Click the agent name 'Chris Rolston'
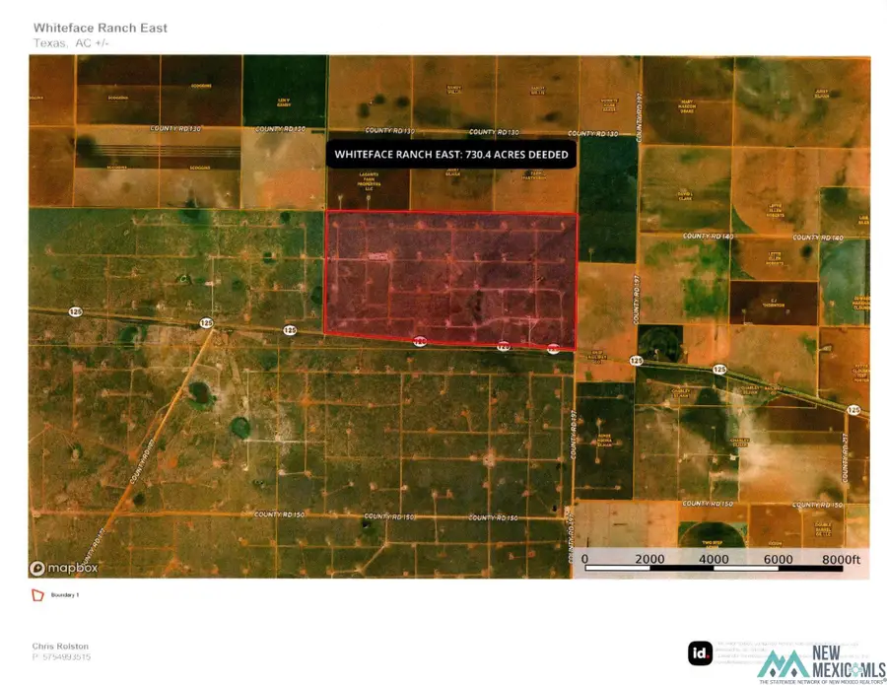 (60, 646)
